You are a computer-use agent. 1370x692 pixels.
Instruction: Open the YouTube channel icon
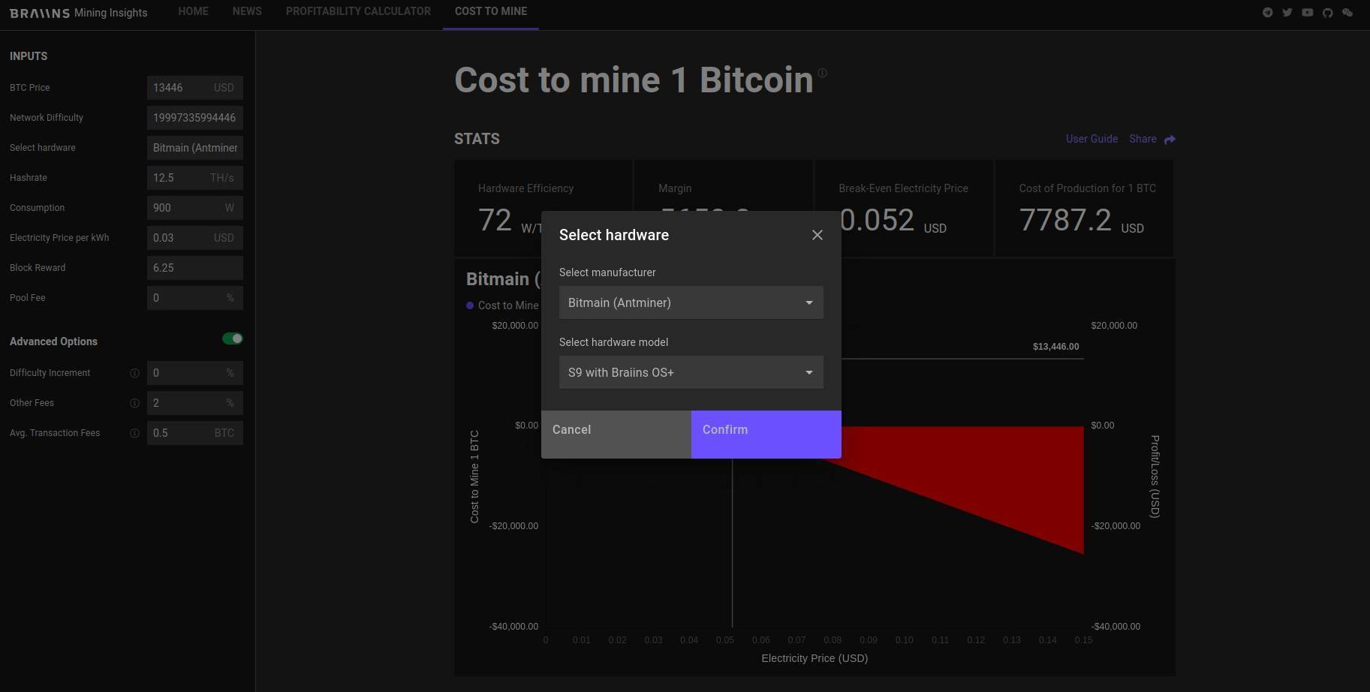tap(1308, 12)
